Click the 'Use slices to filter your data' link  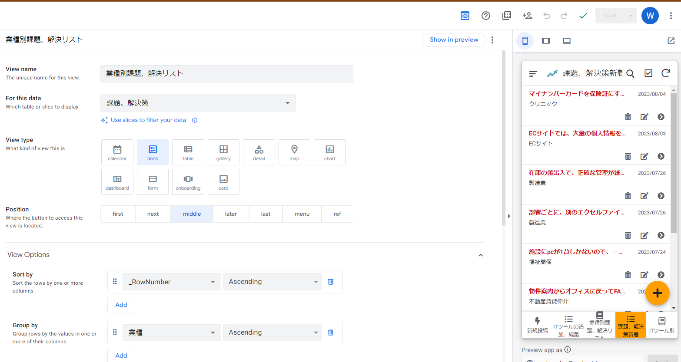[149, 120]
